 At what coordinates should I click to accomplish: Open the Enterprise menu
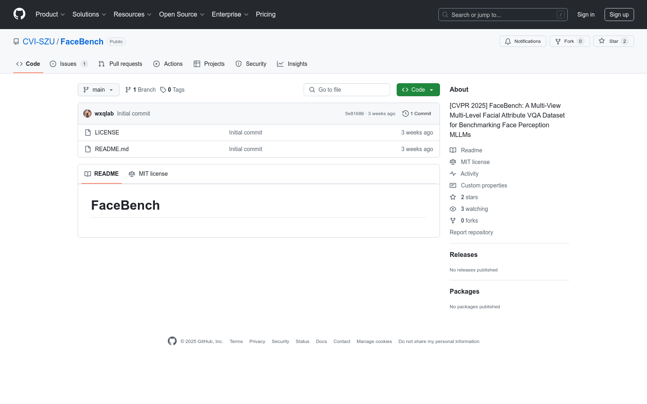pos(230,15)
